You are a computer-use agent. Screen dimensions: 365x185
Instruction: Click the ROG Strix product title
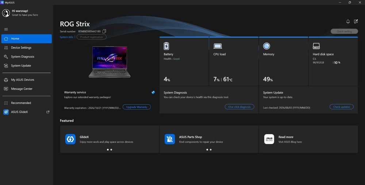pyautogui.click(x=75, y=24)
